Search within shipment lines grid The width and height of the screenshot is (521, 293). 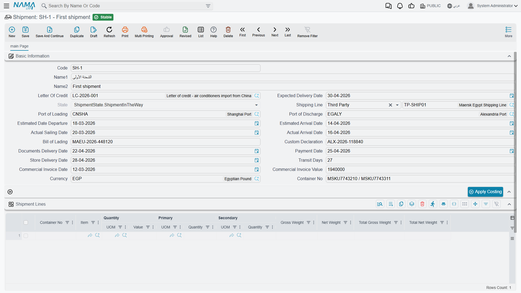click(380, 204)
